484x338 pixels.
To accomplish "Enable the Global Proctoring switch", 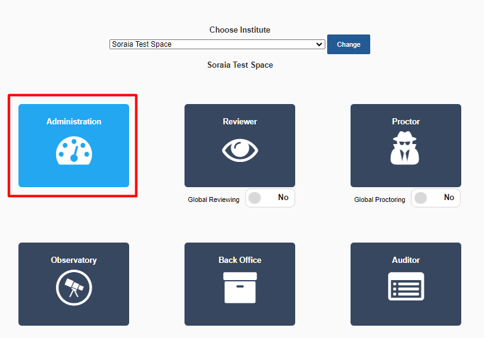I will click(x=436, y=198).
